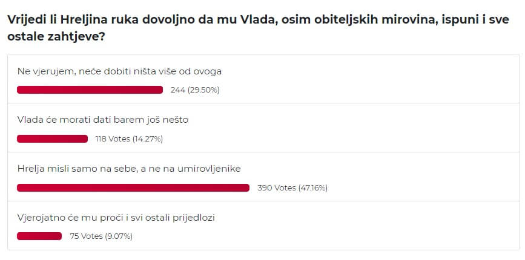This screenshot has width=525, height=260.
Task: Click the '244 (29.50%)' vote count
Action: pos(195,90)
